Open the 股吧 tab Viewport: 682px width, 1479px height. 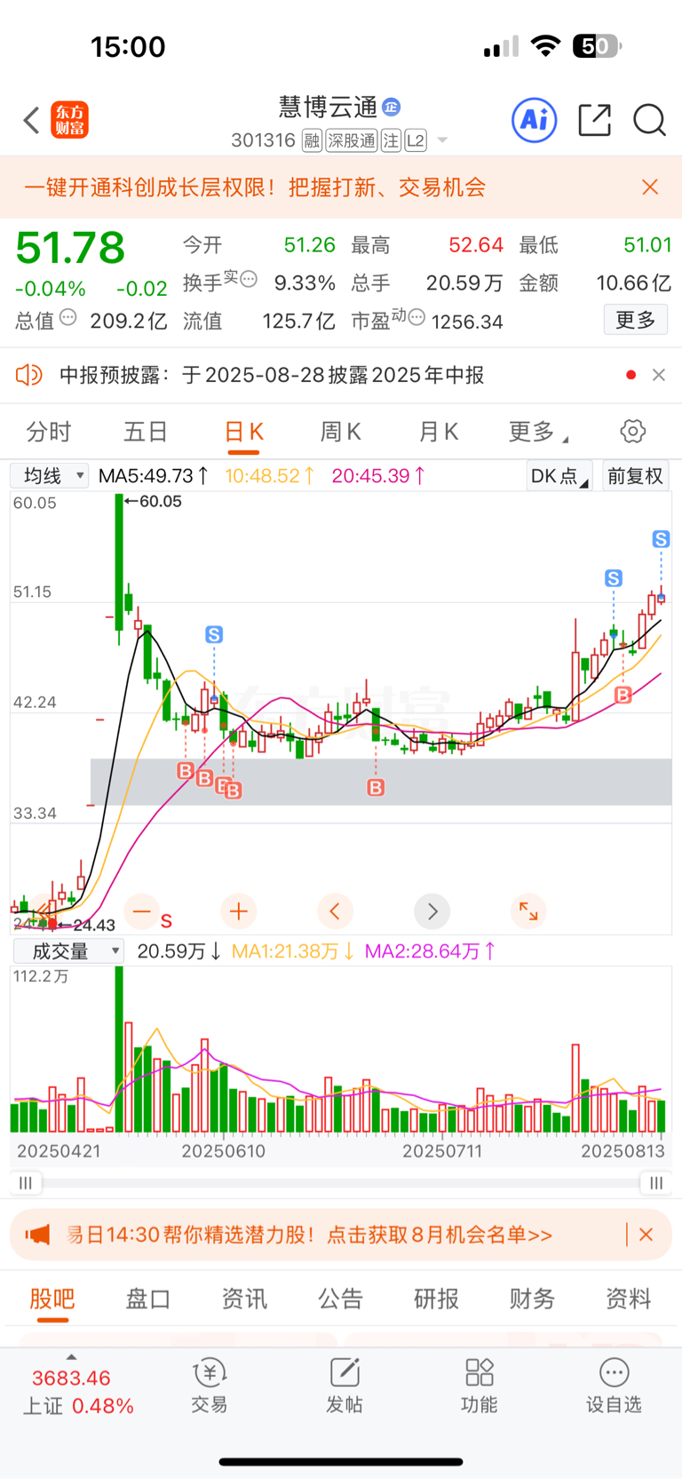(x=52, y=1299)
